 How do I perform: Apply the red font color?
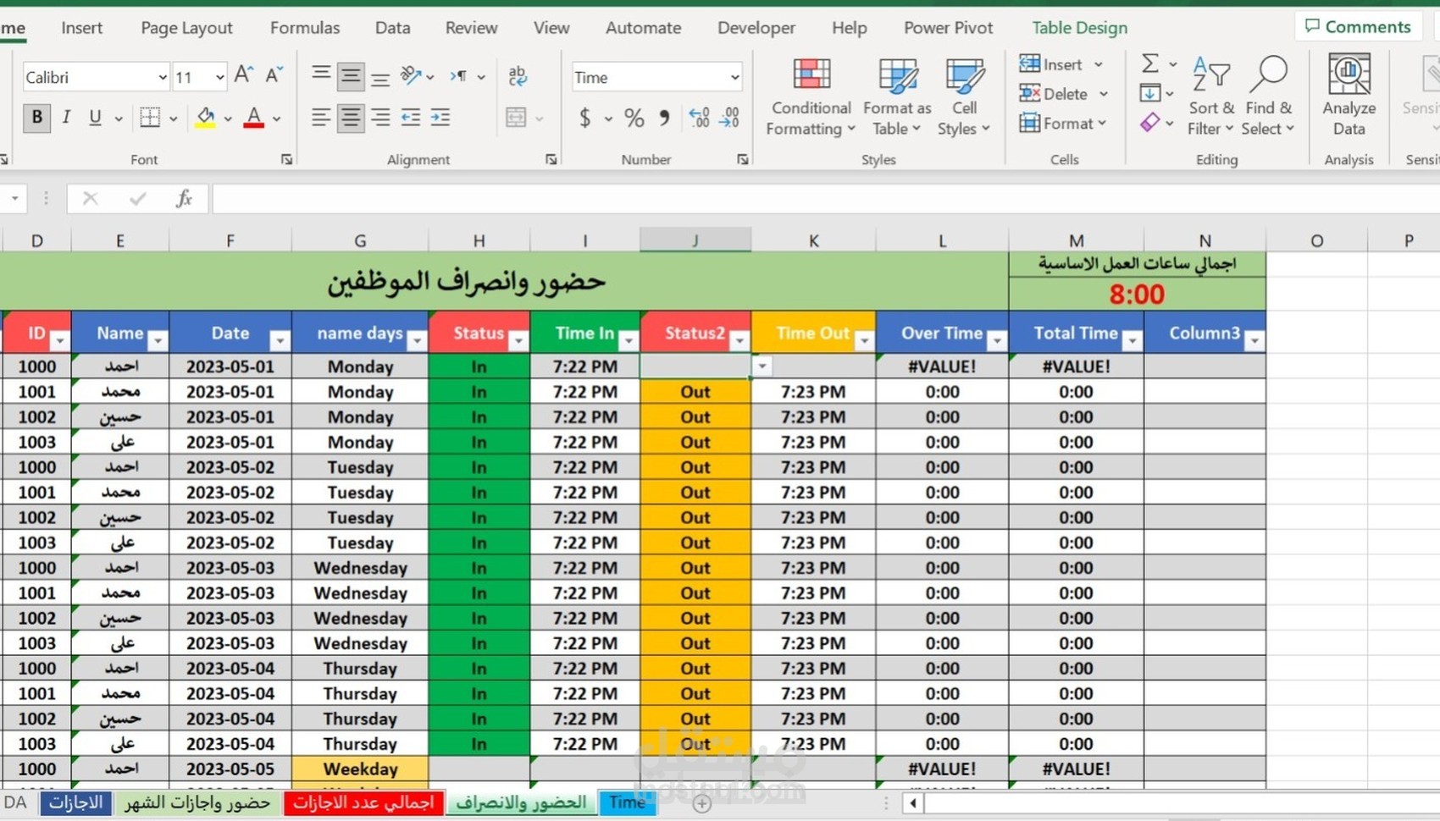(253, 118)
